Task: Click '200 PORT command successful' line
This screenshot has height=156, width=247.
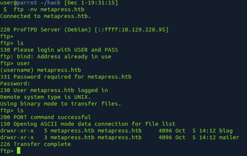Action: coord(46,117)
